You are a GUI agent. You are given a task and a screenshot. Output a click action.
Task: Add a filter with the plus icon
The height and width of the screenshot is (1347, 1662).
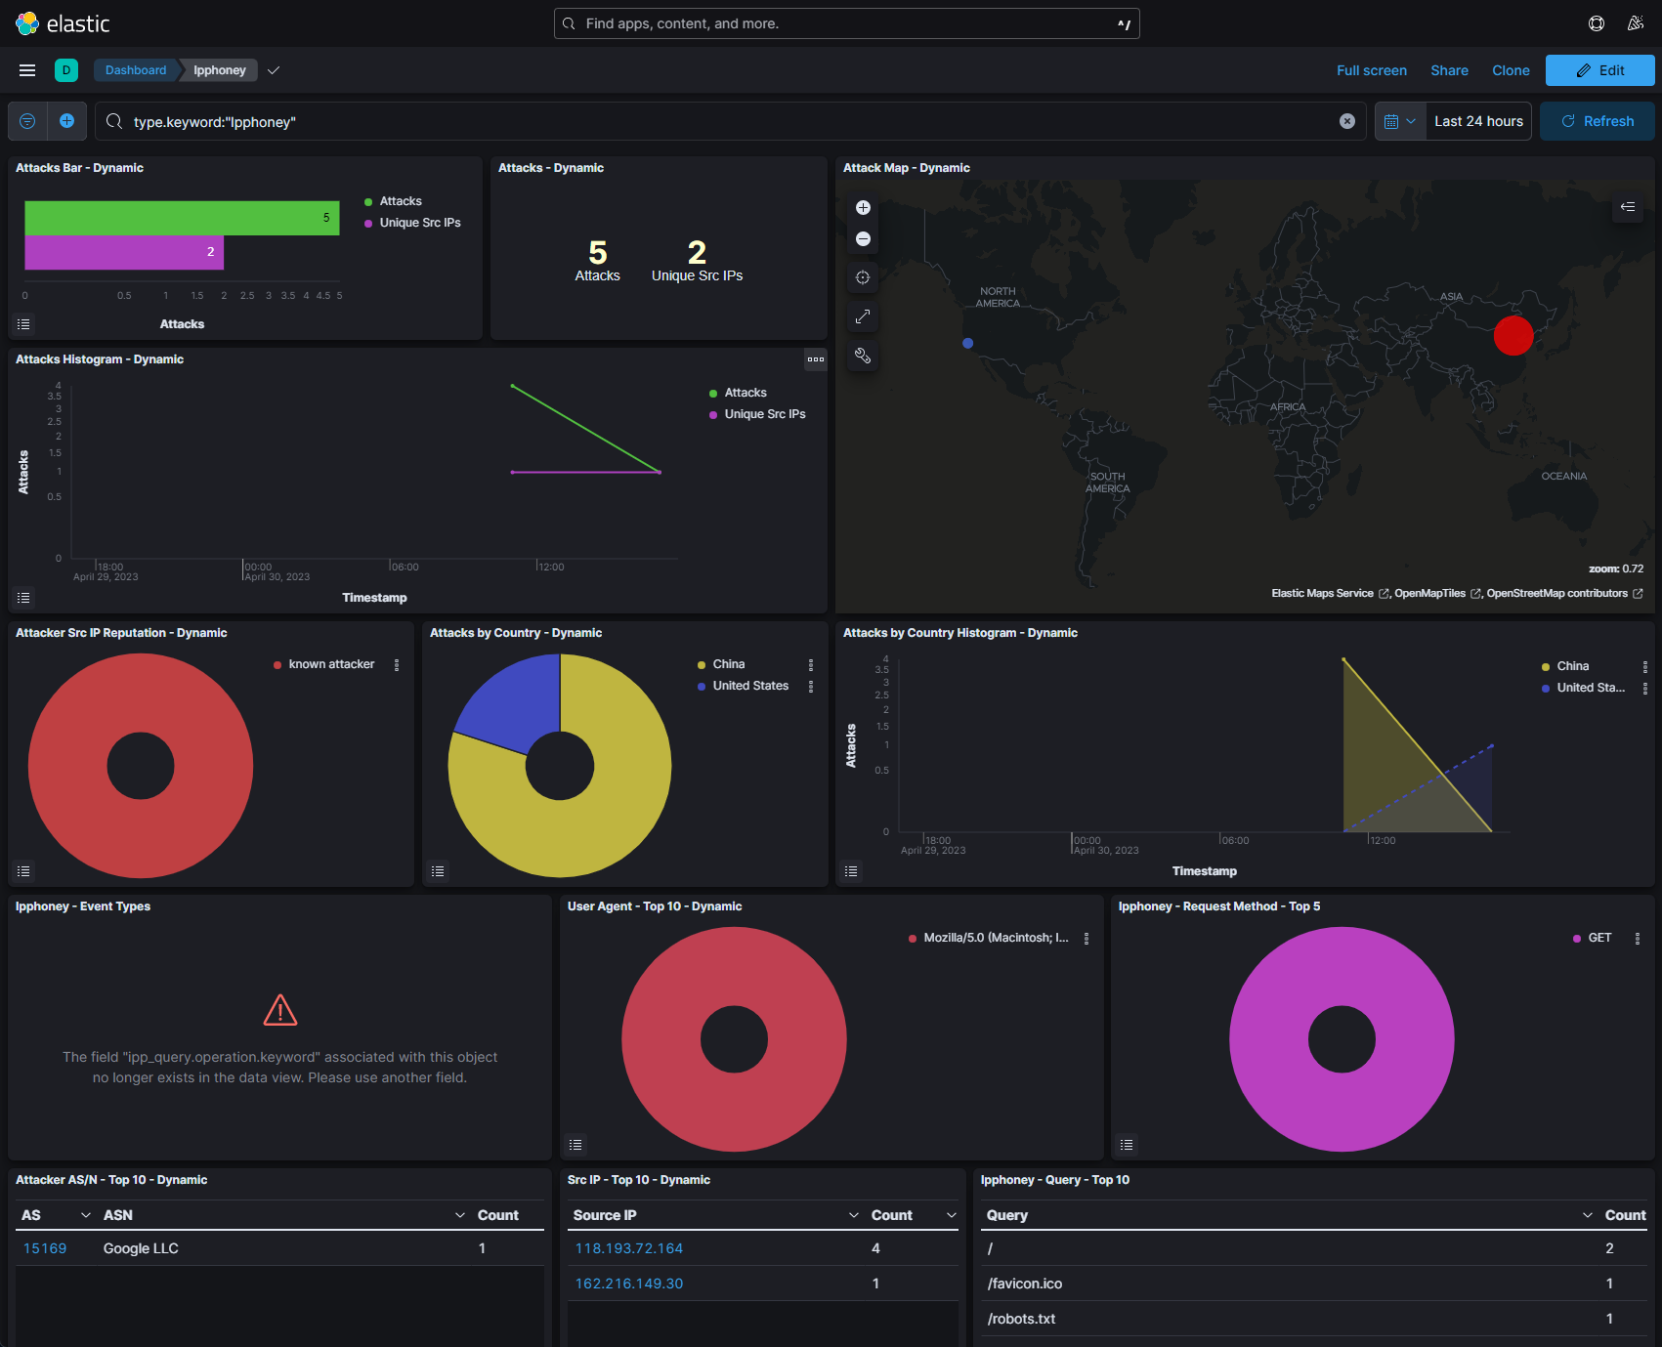tap(66, 121)
